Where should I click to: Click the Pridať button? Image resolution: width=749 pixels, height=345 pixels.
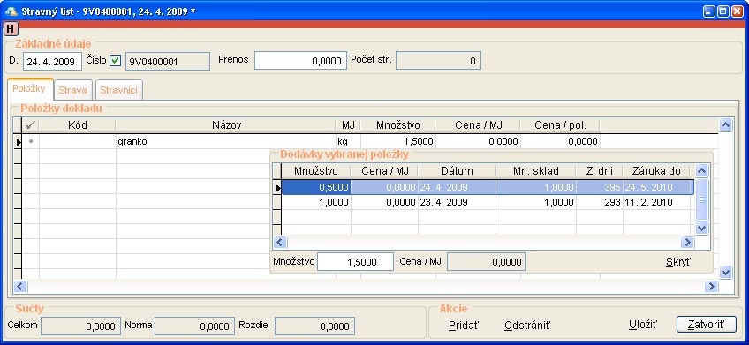coord(464,326)
